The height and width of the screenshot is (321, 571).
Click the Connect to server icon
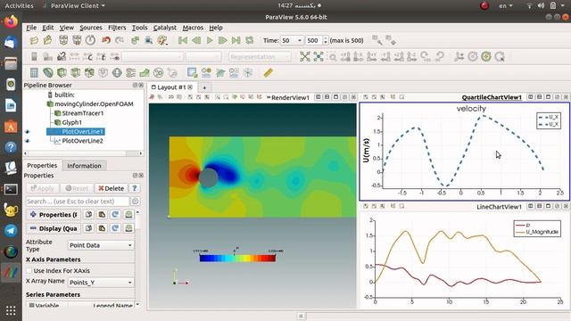click(63, 40)
